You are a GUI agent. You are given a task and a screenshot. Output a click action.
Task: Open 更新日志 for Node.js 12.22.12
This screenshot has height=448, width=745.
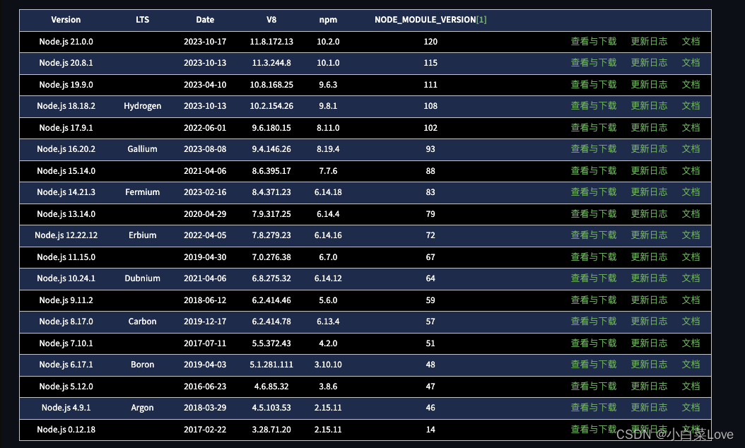[649, 235]
